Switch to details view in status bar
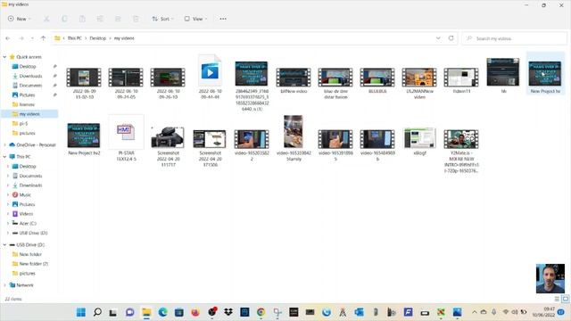571x321 pixels. point(557,299)
